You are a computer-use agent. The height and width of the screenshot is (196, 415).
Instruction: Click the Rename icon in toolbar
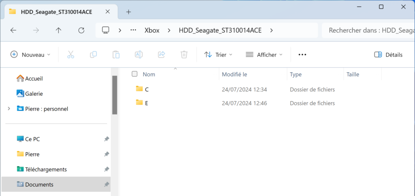139,54
